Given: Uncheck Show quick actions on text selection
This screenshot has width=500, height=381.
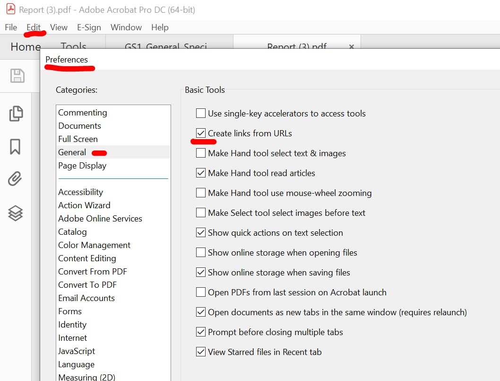Looking at the screenshot, I should 200,232.
